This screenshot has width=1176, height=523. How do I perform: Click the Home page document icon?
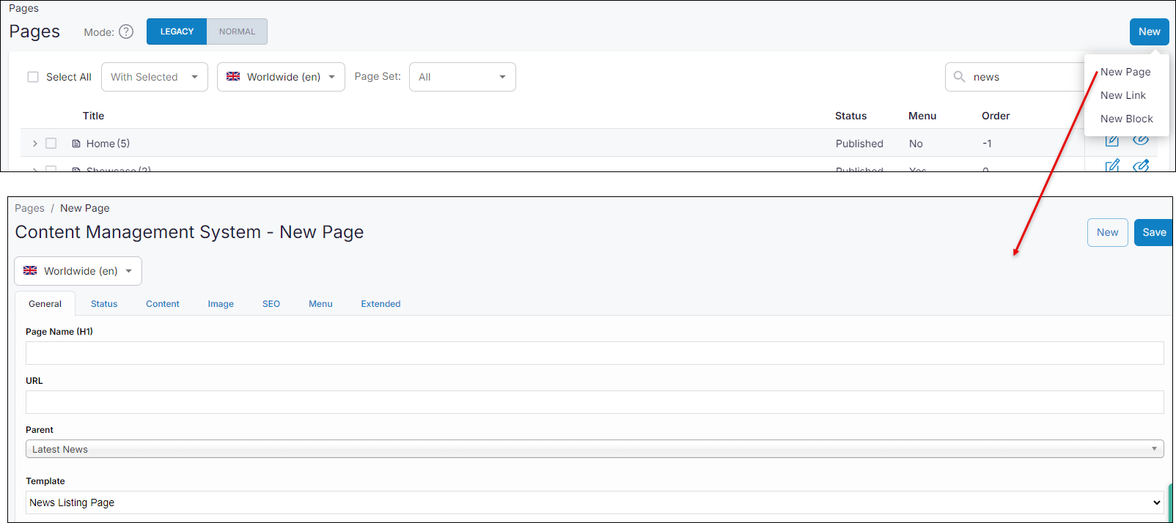pos(76,144)
